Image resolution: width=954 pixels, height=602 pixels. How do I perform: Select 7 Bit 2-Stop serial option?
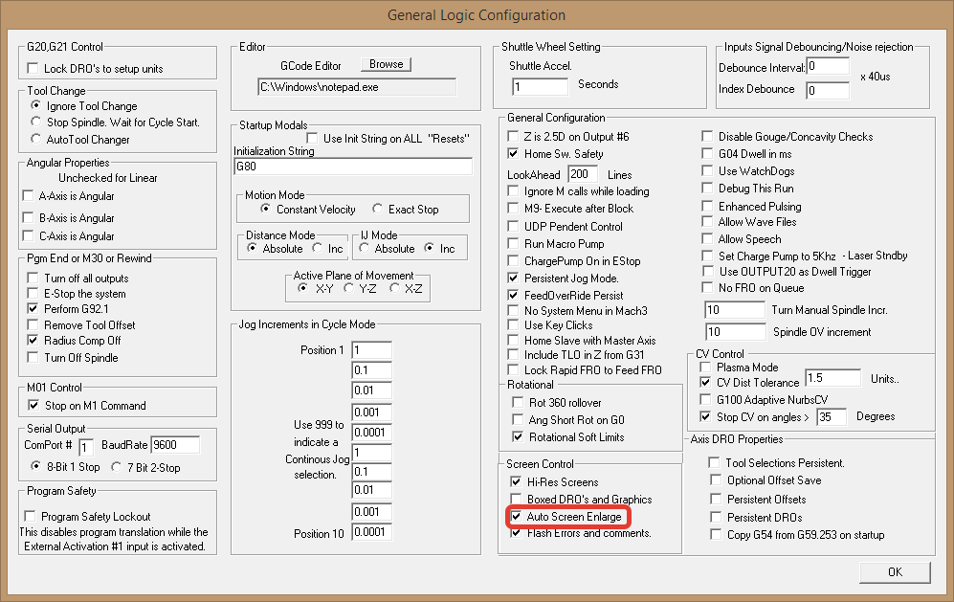coord(116,467)
